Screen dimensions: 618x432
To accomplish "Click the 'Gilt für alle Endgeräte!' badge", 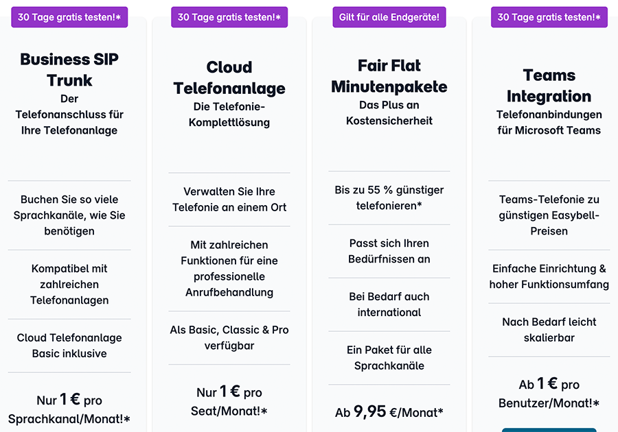I will (x=389, y=16).
